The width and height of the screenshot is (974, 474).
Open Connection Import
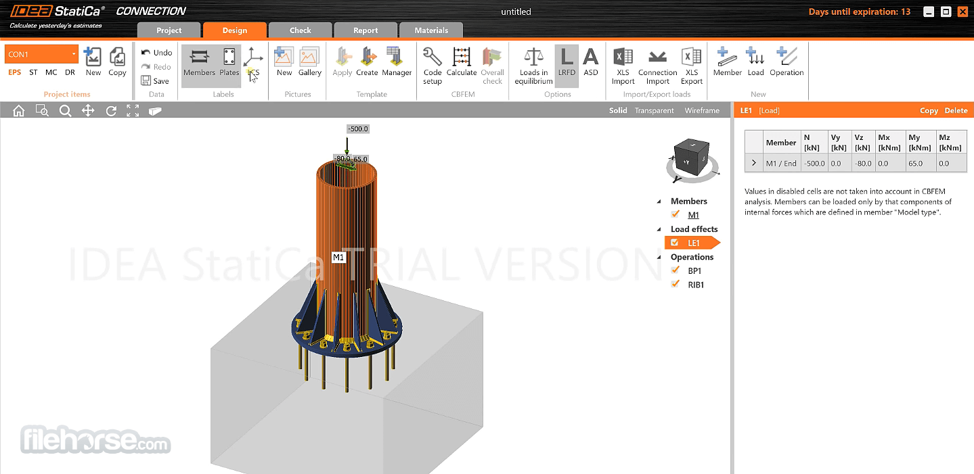[658, 66]
